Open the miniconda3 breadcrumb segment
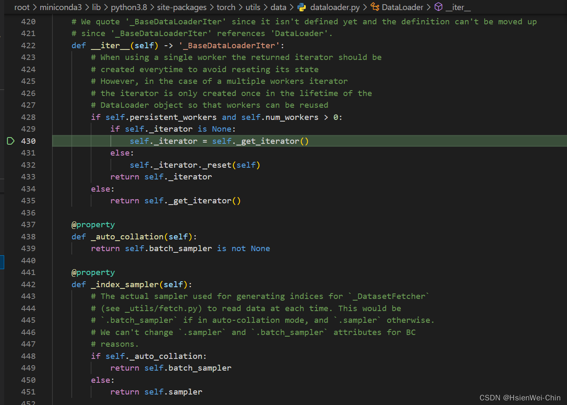 pos(60,7)
